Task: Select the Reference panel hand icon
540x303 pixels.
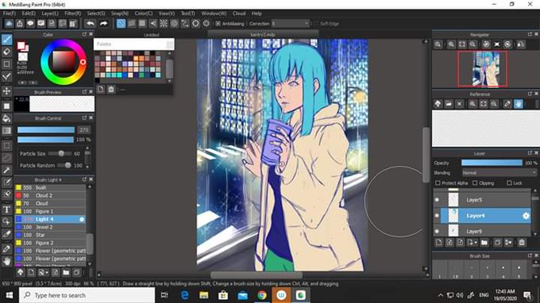Action: pos(519,104)
